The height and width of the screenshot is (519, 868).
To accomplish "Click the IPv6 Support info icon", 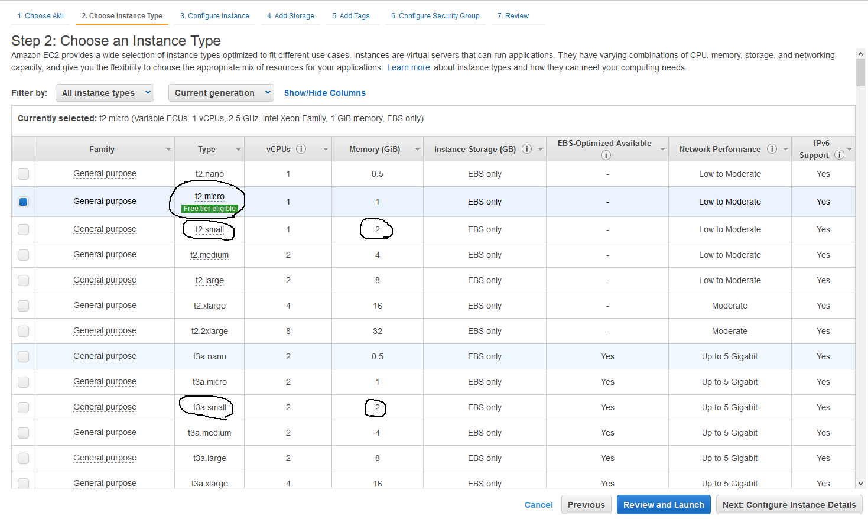I will (839, 155).
